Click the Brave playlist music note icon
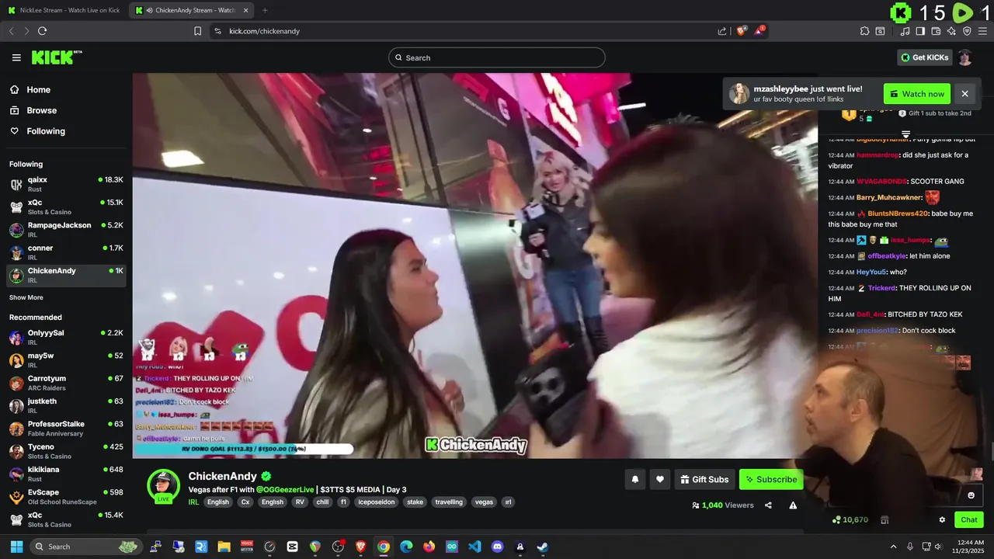The image size is (994, 559). 905,31
